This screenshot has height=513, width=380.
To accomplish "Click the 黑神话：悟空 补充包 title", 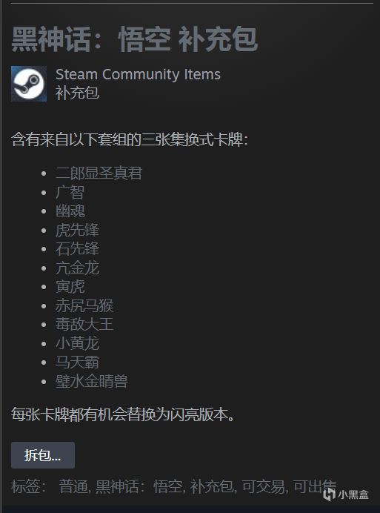I will pos(135,39).
